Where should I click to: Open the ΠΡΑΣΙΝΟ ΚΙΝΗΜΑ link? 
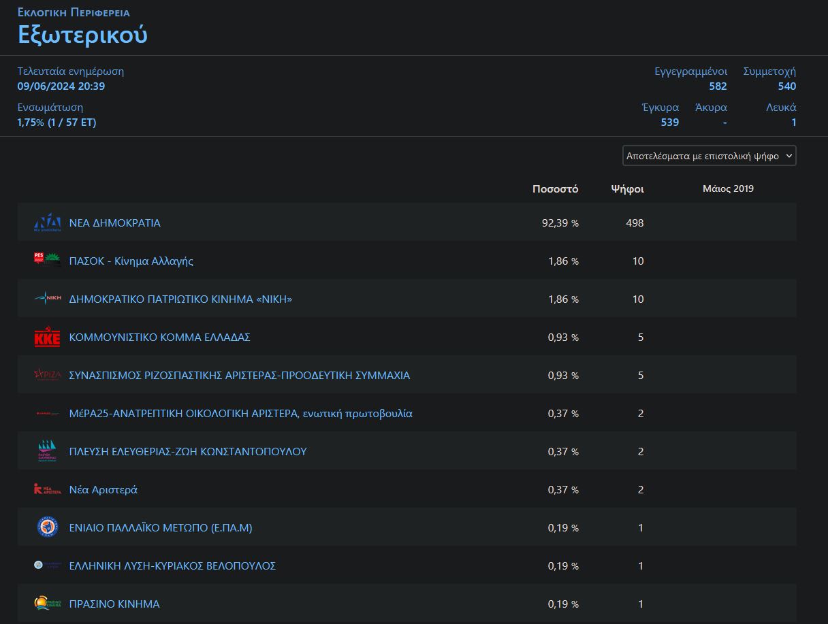coord(114,604)
